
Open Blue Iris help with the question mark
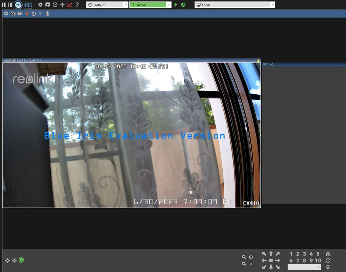[x=77, y=5]
